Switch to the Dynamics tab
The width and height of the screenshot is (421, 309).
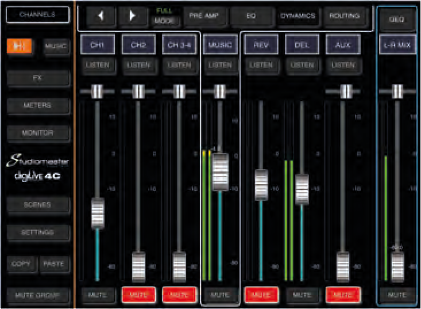(298, 16)
